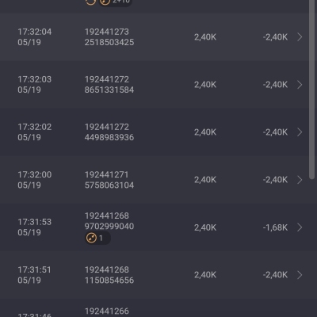The height and width of the screenshot is (317, 317).
Task: Click the 17:32:04 05/19 timestamp
Action: 35,37
